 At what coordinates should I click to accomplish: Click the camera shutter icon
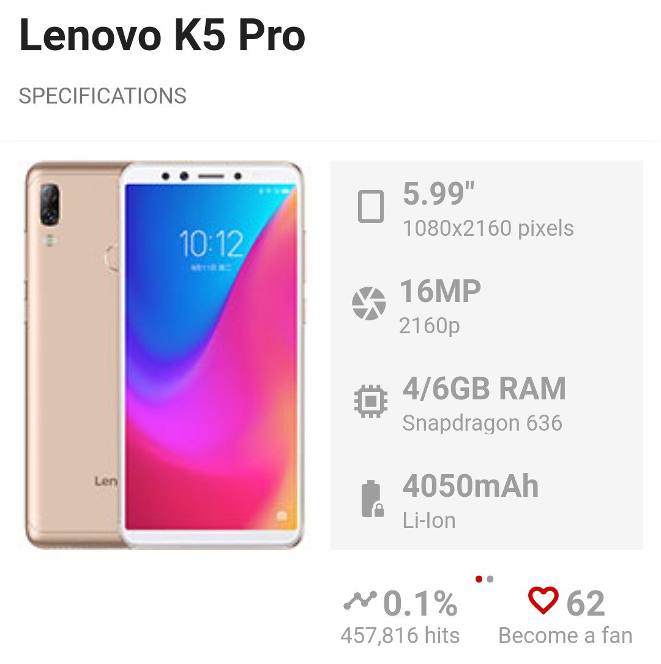click(368, 303)
